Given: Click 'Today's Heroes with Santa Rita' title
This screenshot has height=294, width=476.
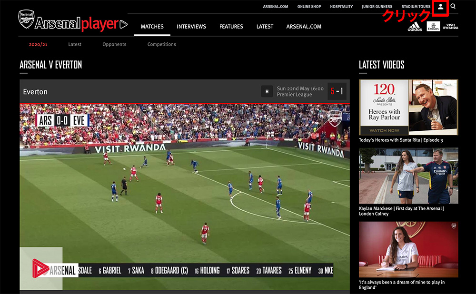Looking at the screenshot, I should (401, 140).
